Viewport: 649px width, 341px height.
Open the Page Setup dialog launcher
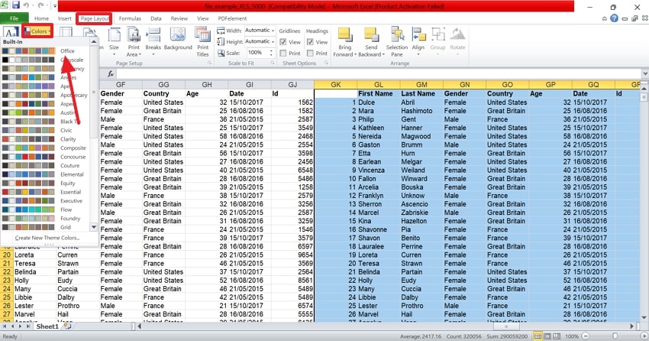click(x=209, y=63)
